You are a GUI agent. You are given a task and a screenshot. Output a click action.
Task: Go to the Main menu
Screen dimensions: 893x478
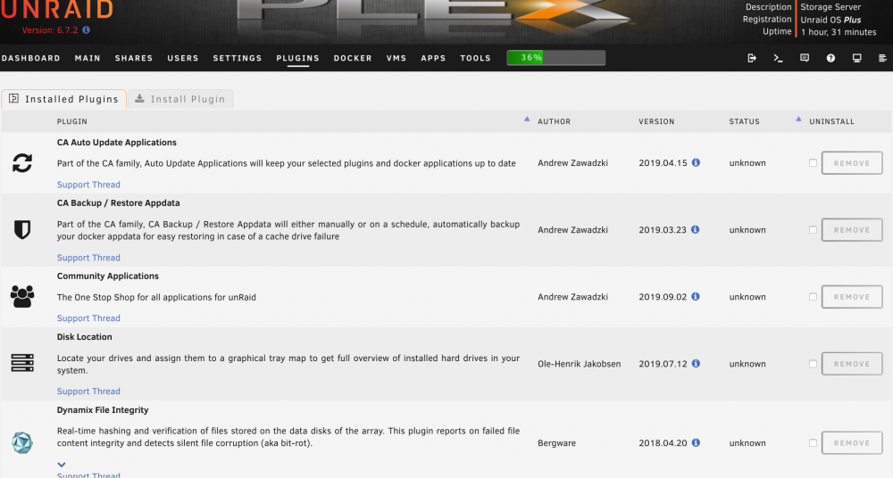[88, 58]
